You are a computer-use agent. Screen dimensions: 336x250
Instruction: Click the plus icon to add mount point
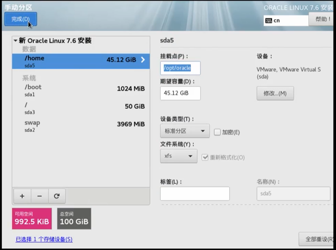tap(22, 196)
